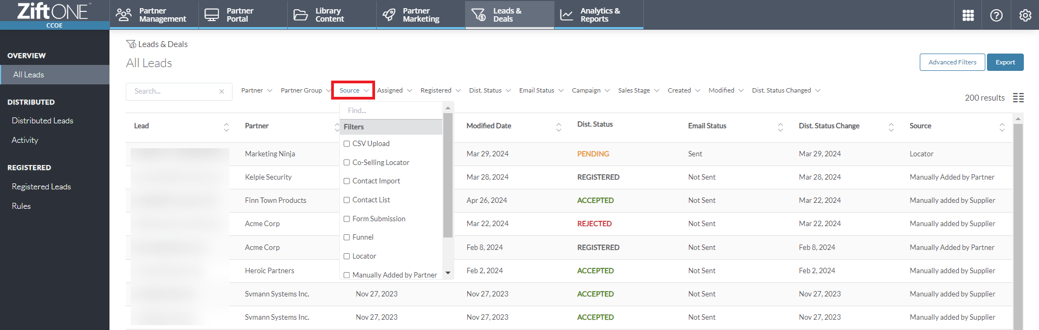Check the Contact Import filter
The width and height of the screenshot is (1039, 330).
pyautogui.click(x=347, y=181)
